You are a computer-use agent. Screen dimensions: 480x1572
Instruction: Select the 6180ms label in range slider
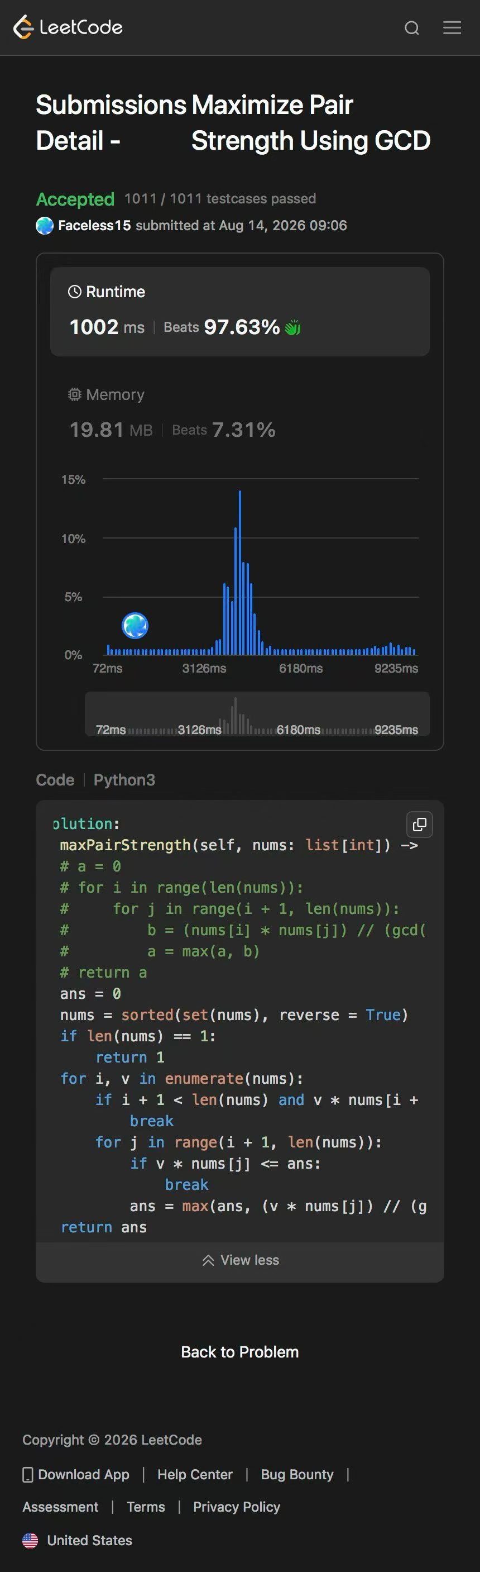[x=298, y=730]
